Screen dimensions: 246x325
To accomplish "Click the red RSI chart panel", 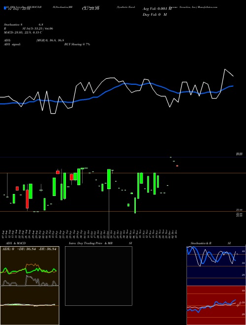I will (216, 305).
